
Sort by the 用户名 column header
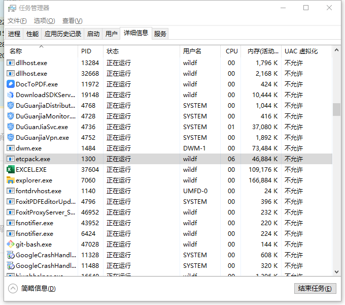tap(200, 51)
